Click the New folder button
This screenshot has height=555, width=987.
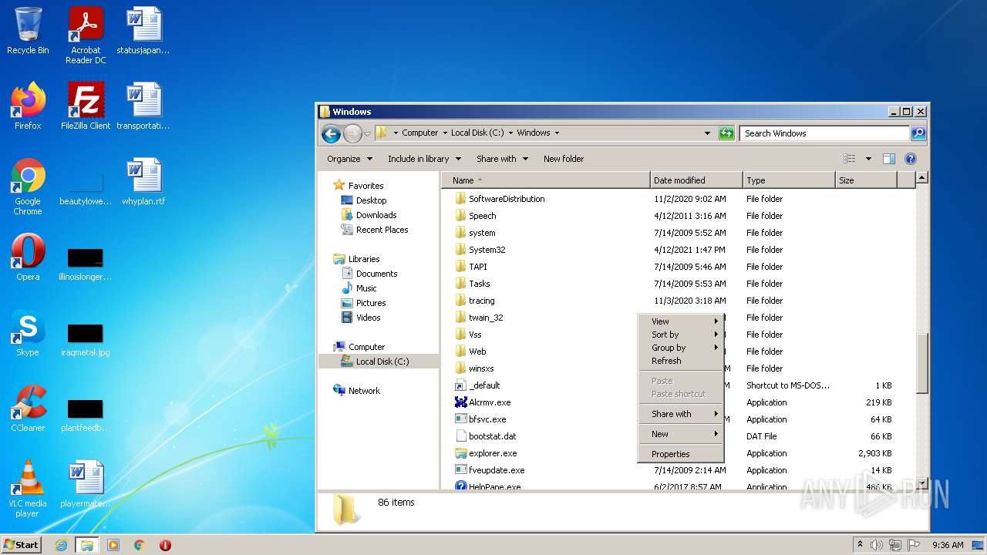coord(564,159)
